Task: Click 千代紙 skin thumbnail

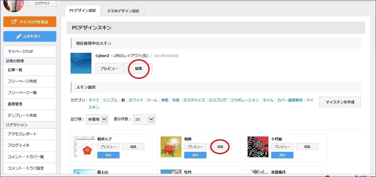Action: click(258, 147)
